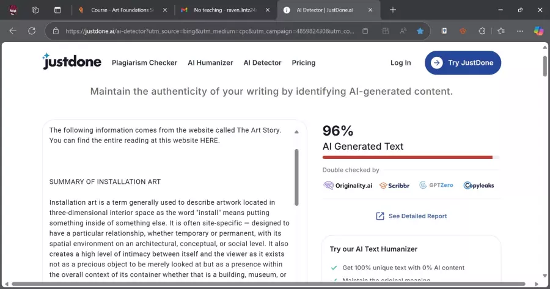Open the extension icon beside the favorites star

444,31
